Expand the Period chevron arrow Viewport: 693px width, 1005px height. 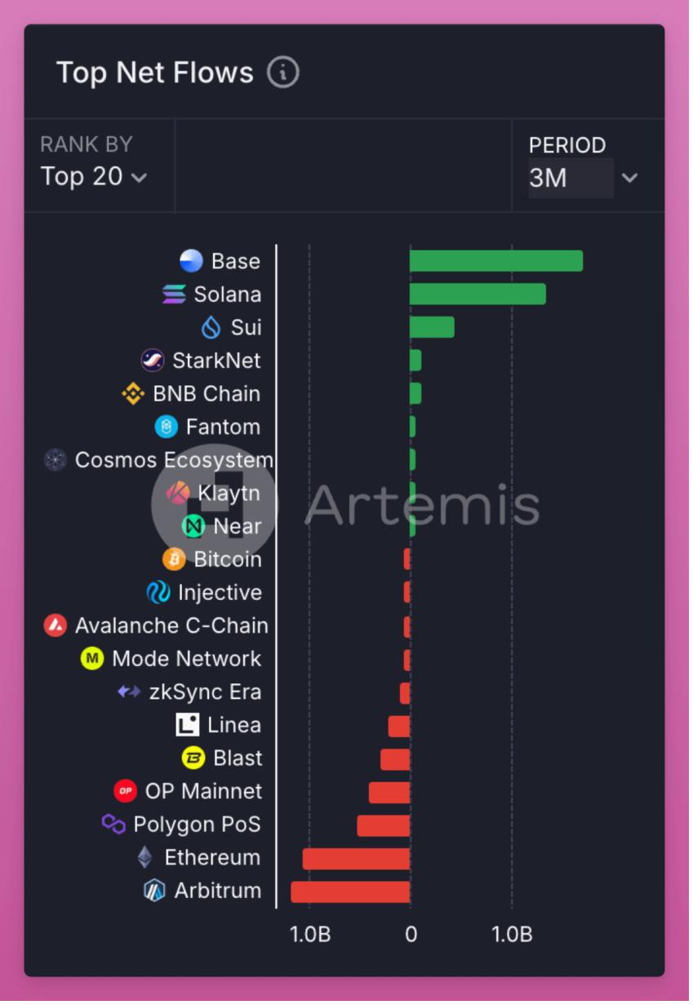click(x=629, y=178)
